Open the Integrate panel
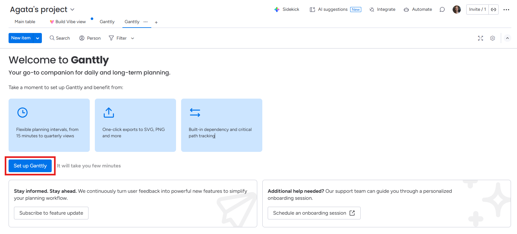 tap(382, 10)
